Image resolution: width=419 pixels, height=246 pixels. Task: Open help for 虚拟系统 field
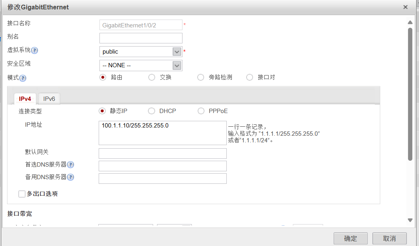tap(34, 50)
